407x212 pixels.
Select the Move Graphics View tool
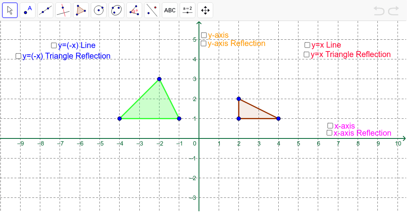tap(205, 10)
